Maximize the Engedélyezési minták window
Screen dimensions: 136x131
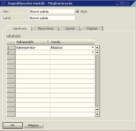coord(122,3)
